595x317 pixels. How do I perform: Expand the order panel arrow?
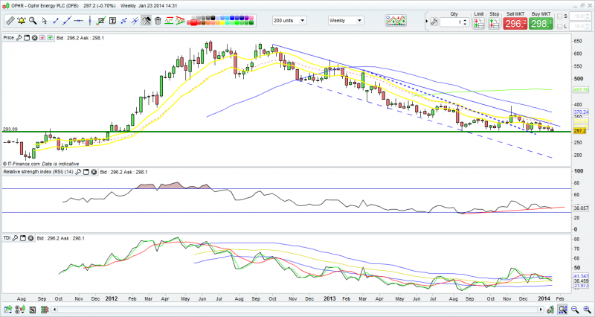(x=426, y=22)
